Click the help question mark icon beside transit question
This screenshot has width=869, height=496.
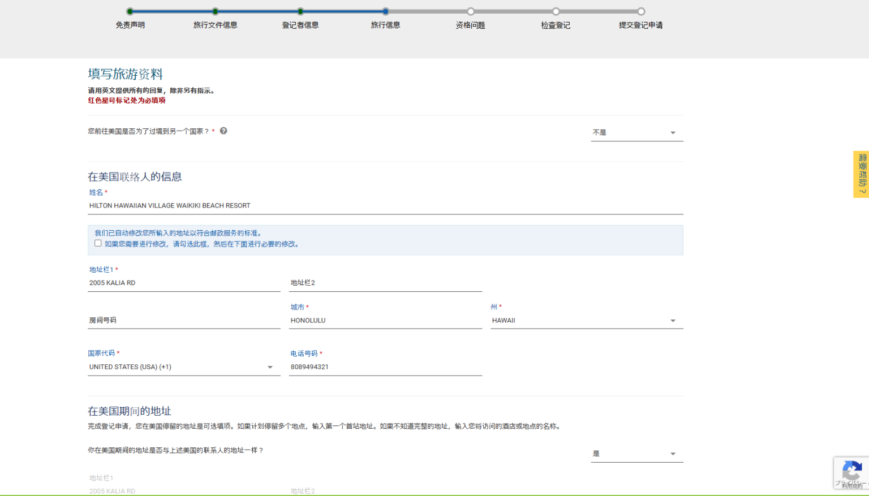tap(223, 131)
